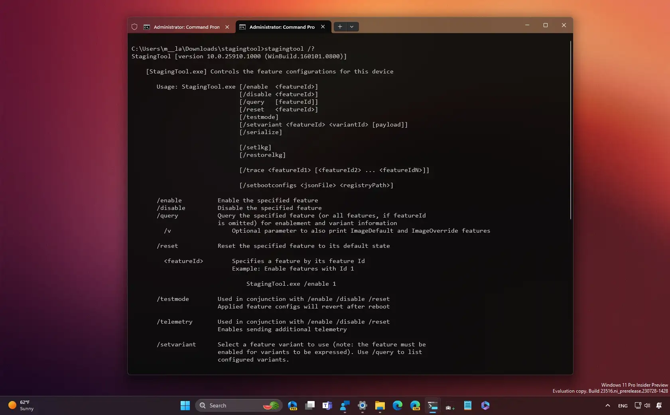Open Notepad from the taskbar
The image size is (670, 415).
468,405
